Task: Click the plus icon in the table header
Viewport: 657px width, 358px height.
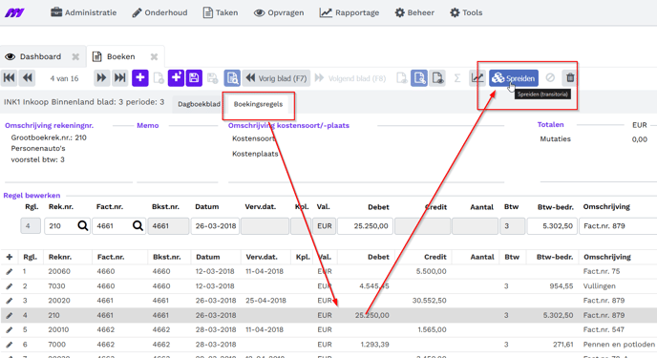Action: [10, 257]
